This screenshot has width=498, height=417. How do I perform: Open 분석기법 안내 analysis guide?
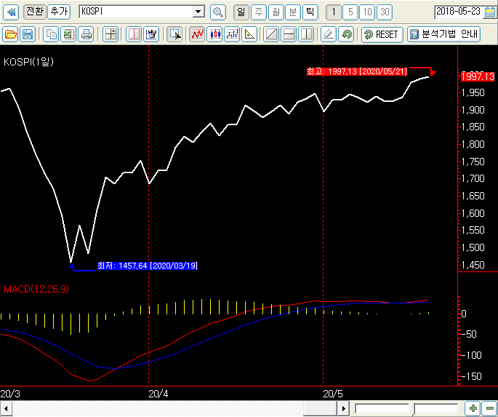(x=443, y=34)
